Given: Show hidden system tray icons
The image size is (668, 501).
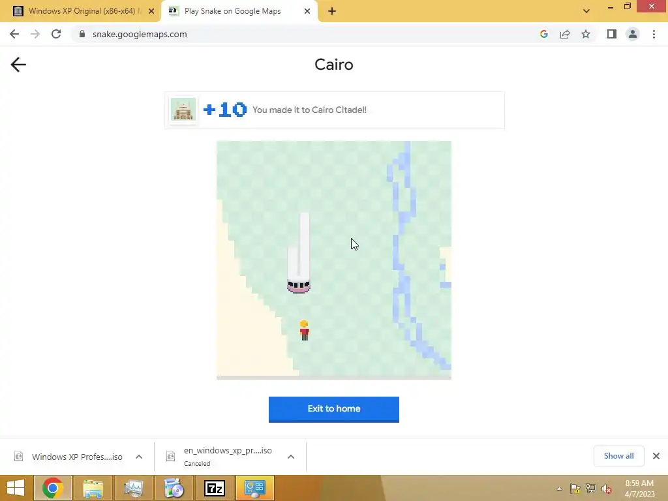Looking at the screenshot, I should click(559, 489).
